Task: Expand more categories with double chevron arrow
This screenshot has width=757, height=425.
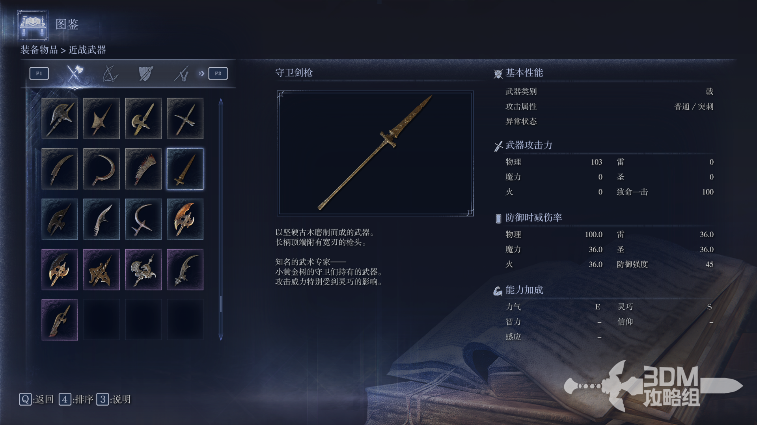Action: coord(201,73)
